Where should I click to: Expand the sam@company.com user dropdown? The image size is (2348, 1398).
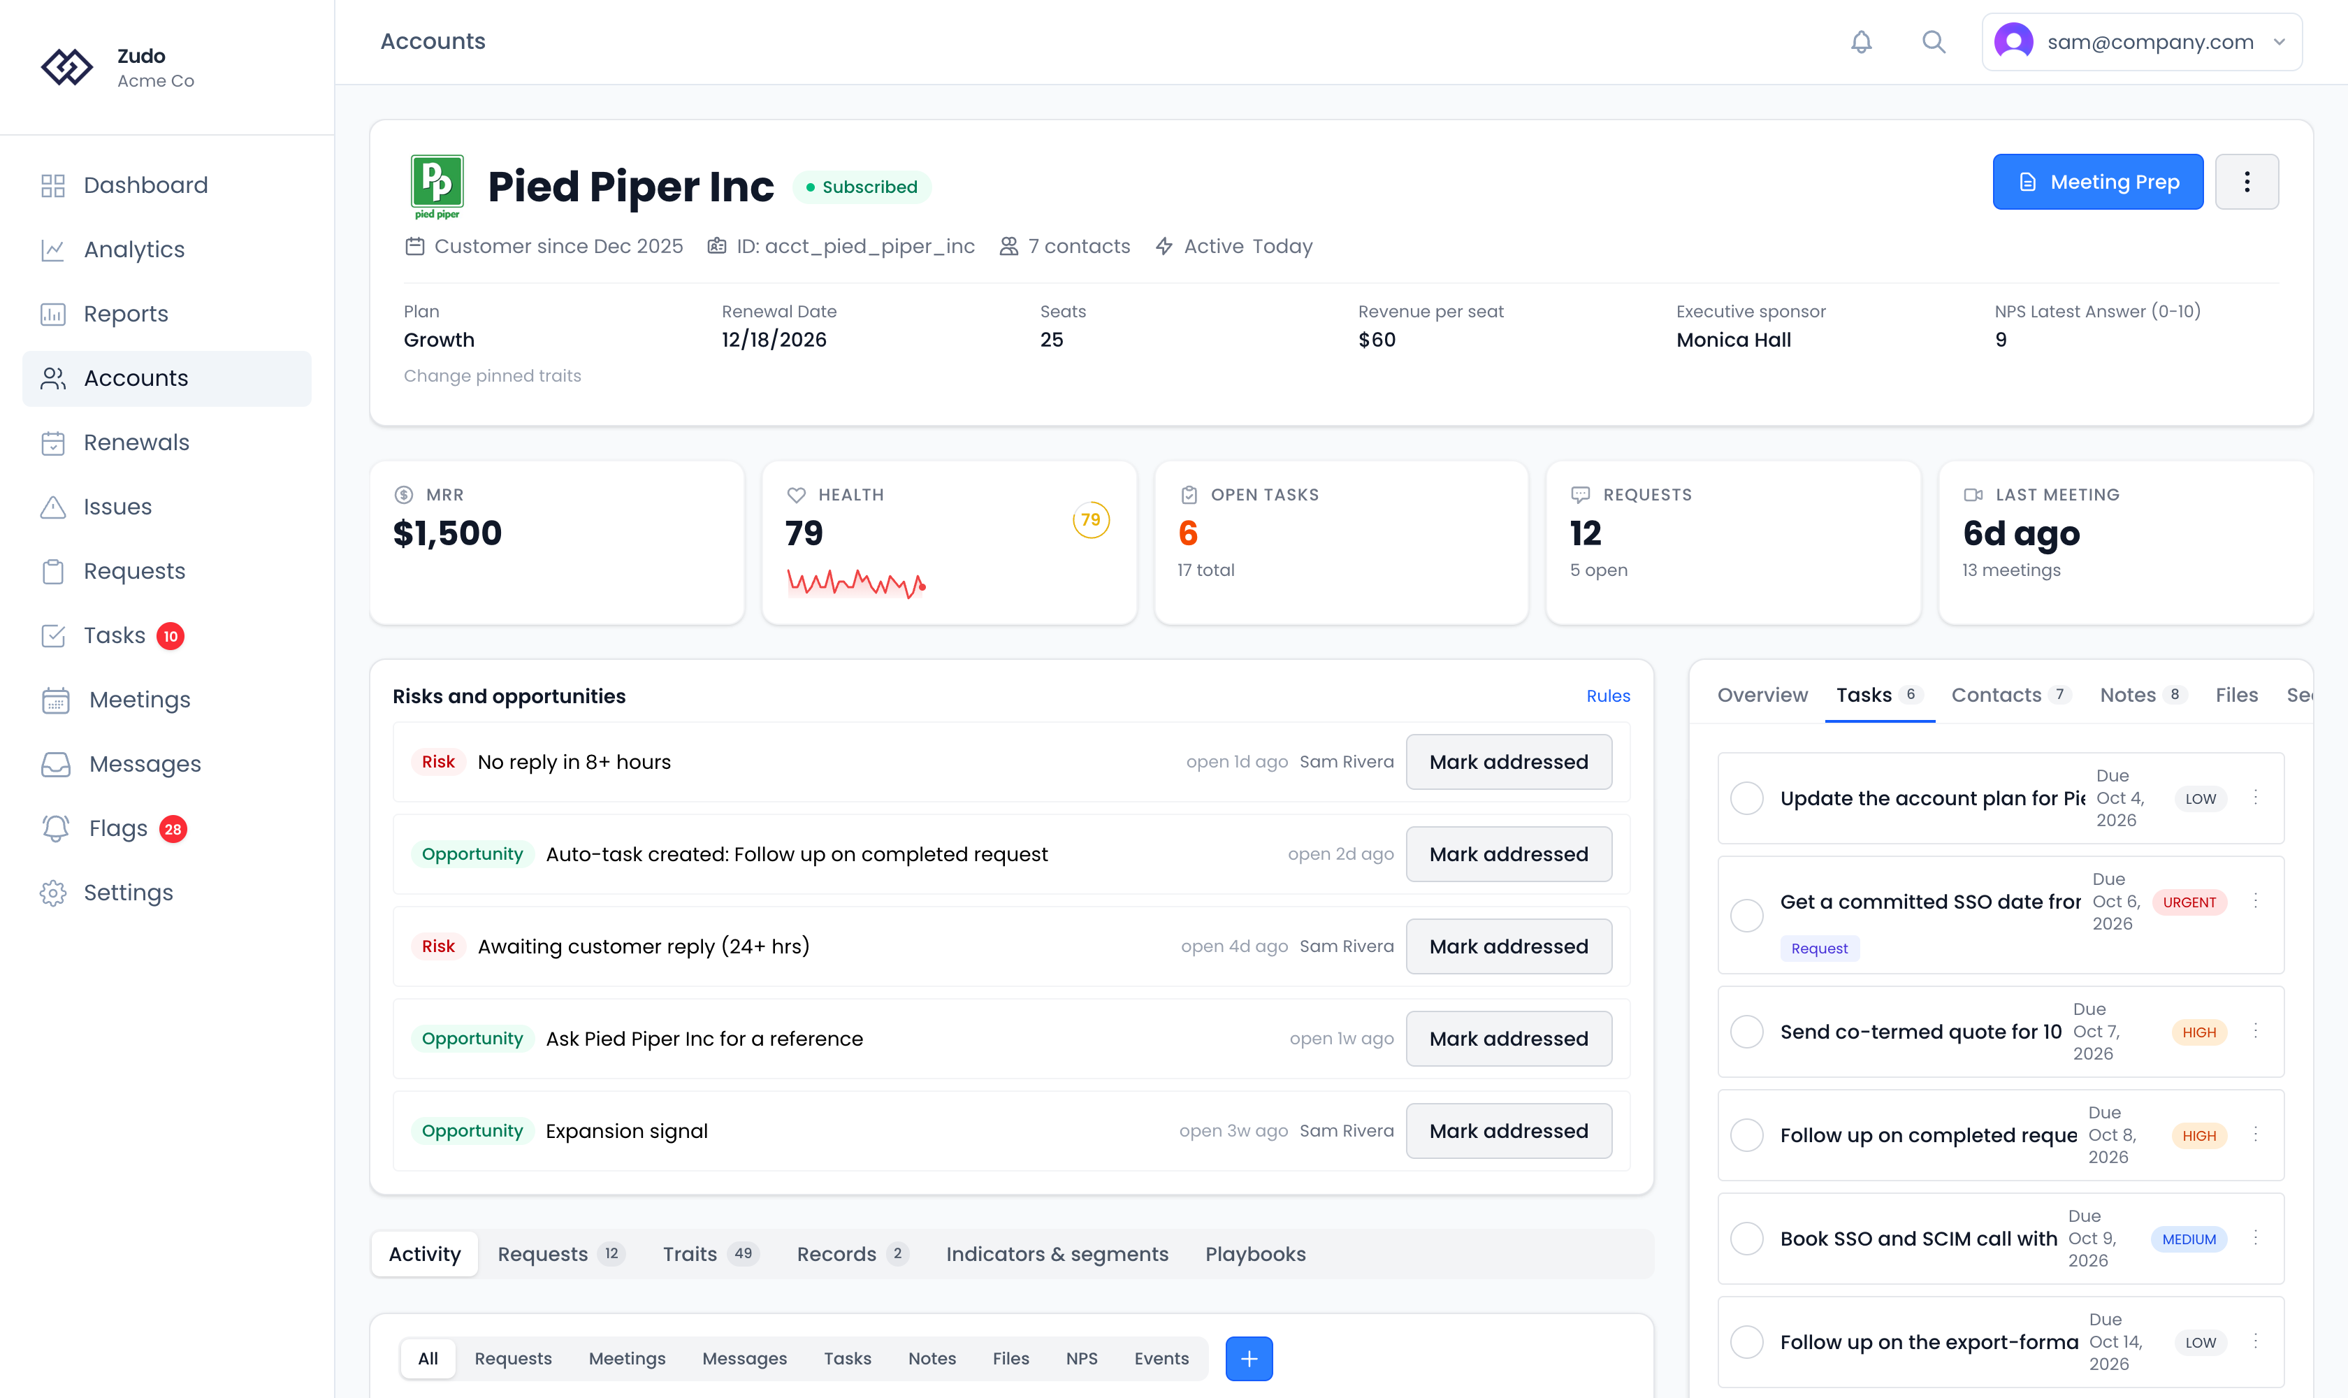[2142, 43]
